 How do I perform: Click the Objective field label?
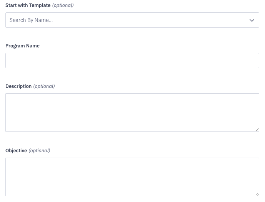click(x=16, y=151)
